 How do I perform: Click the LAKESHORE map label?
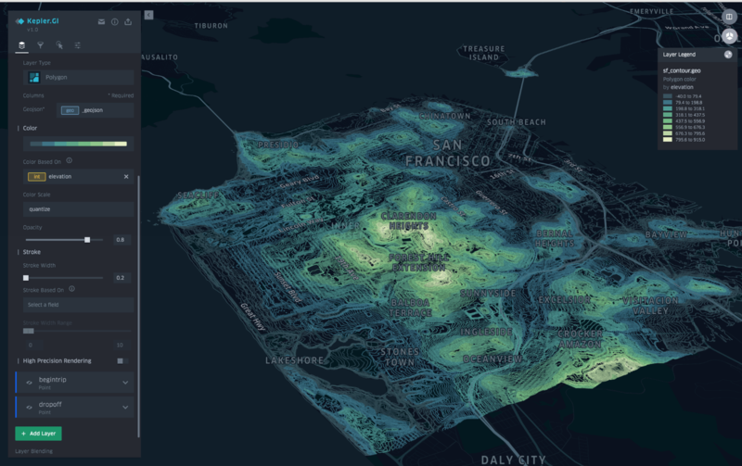(295, 360)
